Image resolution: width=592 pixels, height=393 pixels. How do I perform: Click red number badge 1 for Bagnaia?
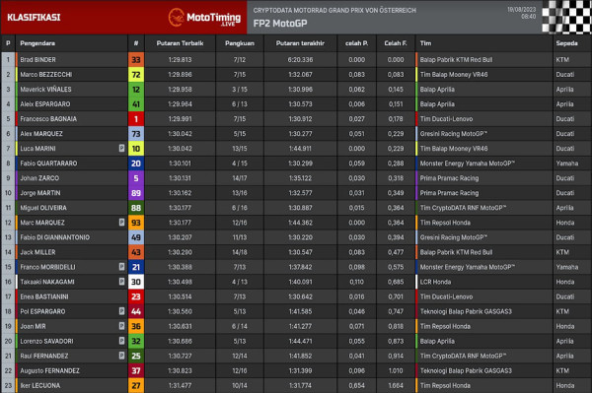136,119
